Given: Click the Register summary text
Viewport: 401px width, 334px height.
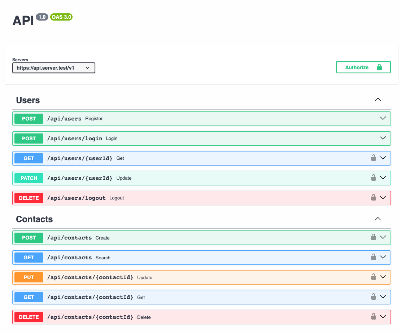Looking at the screenshot, I should 94,119.
